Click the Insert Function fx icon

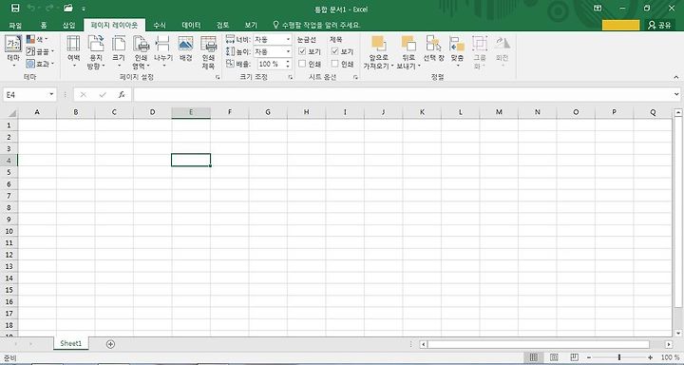122,94
